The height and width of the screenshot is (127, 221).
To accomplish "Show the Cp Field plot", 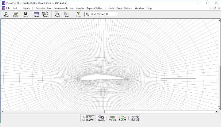I will [x=135, y=118].
